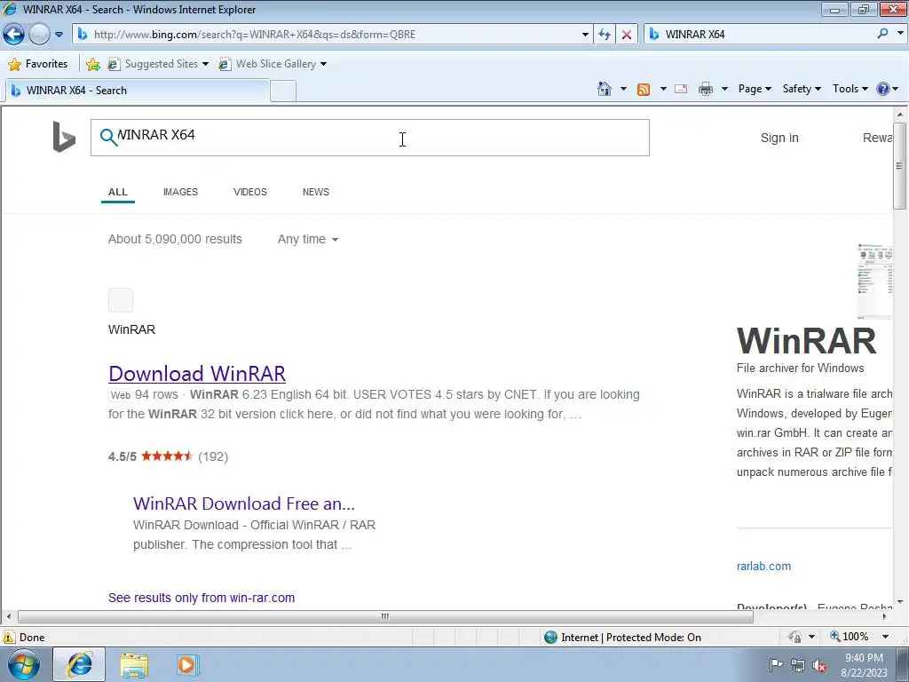Open WinRAR Download Free an... link
The image size is (909, 682).
click(243, 504)
